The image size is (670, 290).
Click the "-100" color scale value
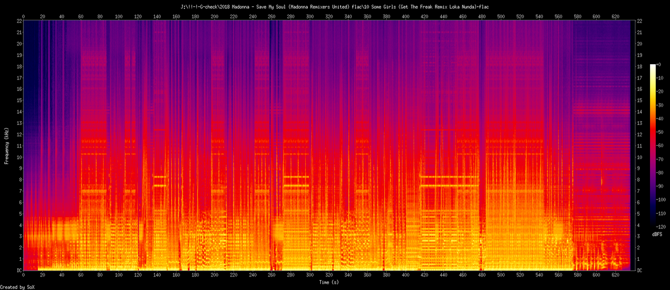(661, 200)
